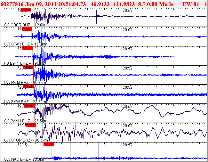208x162 pixels.
Task: Select the red pick flag on UW RCM trace
Action: tap(28, 68)
